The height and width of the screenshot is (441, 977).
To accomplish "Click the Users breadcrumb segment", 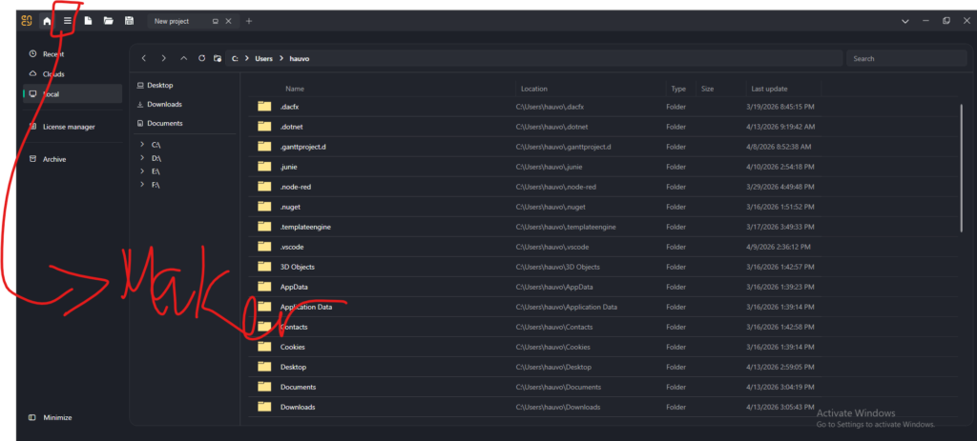I will (263, 58).
